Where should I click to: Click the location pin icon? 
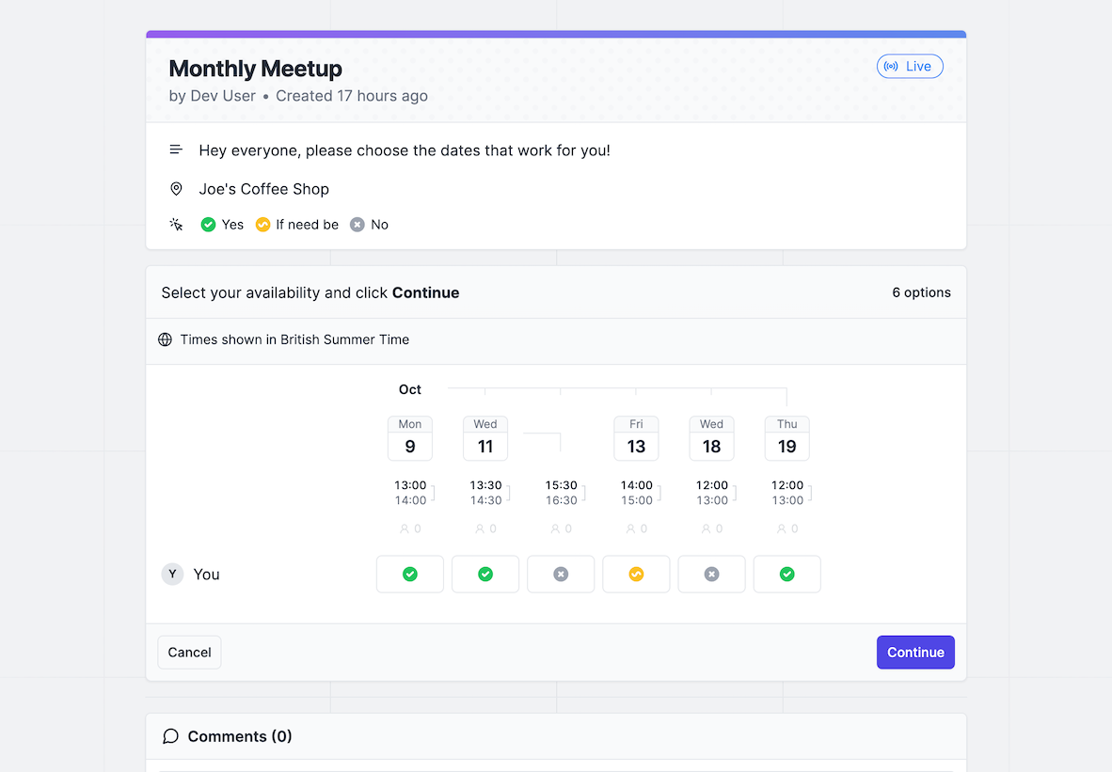(176, 189)
